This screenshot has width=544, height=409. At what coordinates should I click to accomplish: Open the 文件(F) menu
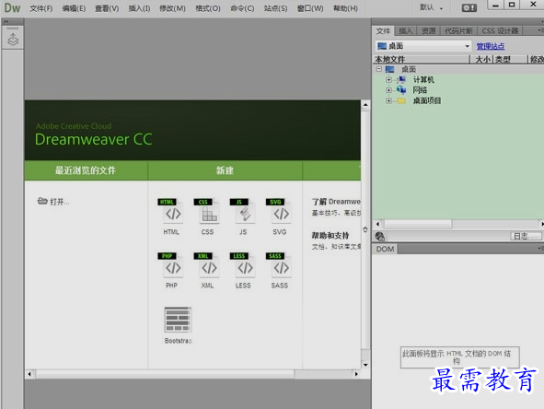[41, 8]
